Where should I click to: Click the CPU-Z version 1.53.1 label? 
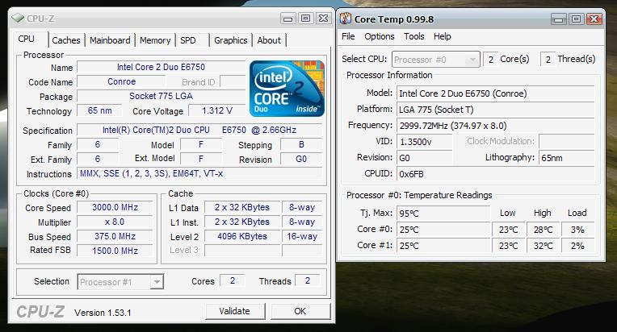pos(103,313)
